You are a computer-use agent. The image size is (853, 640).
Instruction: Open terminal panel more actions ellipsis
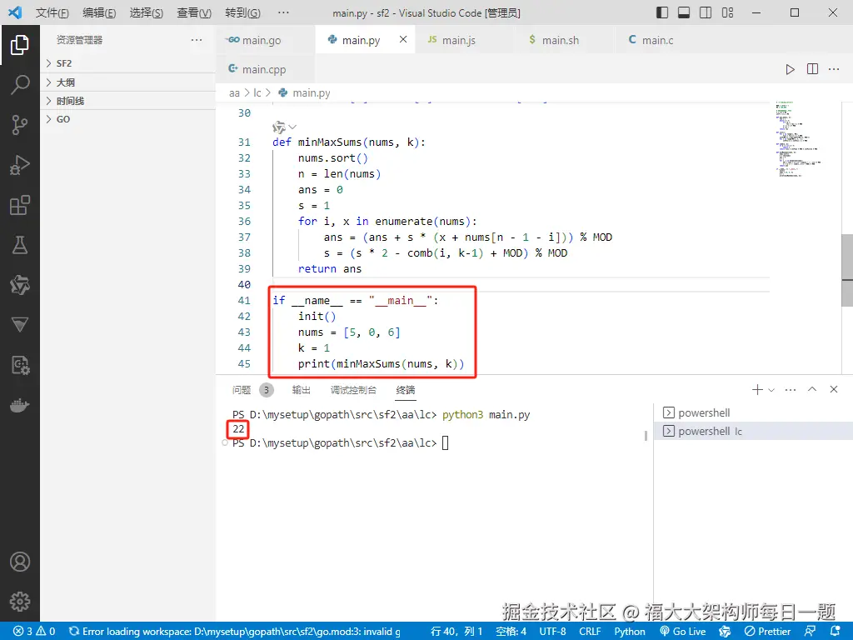tap(791, 390)
